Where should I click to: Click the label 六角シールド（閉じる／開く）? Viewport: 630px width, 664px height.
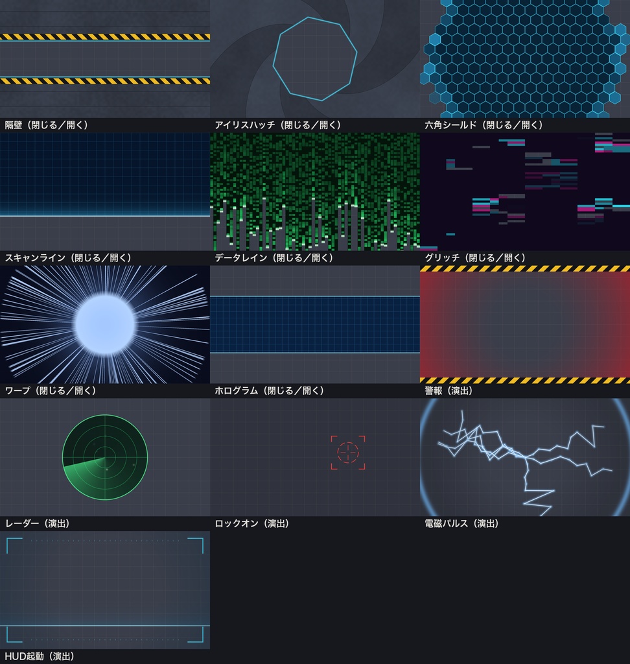[x=484, y=125]
